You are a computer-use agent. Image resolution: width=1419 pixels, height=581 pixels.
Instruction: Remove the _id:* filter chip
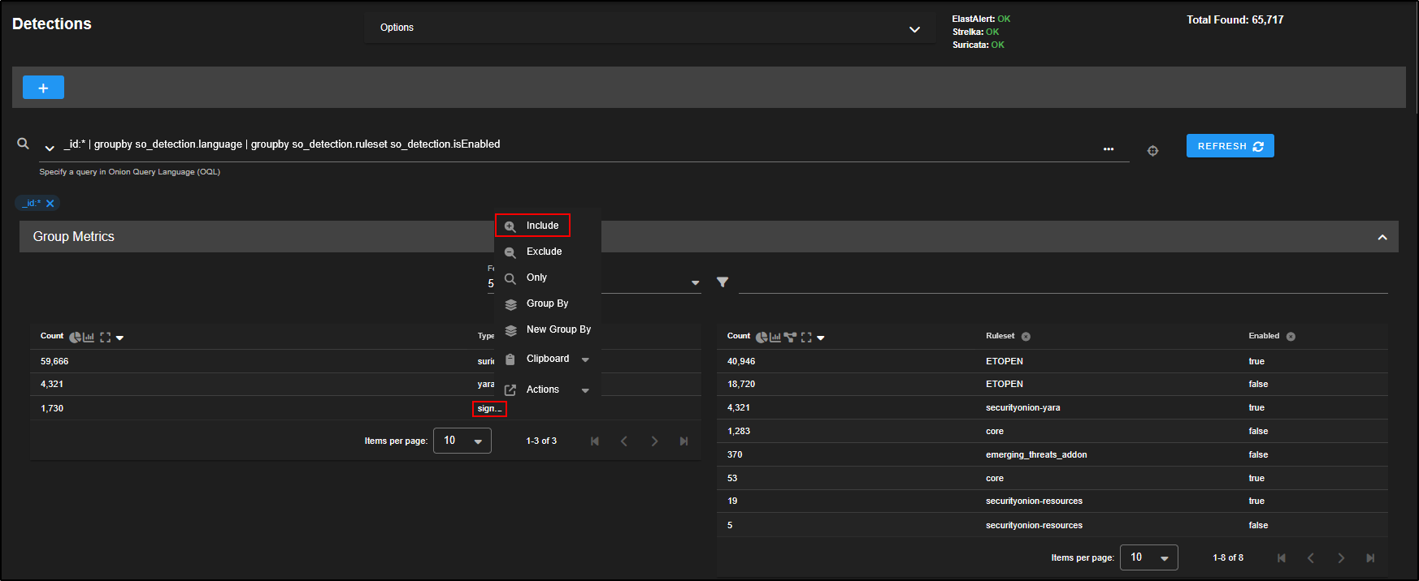point(50,204)
